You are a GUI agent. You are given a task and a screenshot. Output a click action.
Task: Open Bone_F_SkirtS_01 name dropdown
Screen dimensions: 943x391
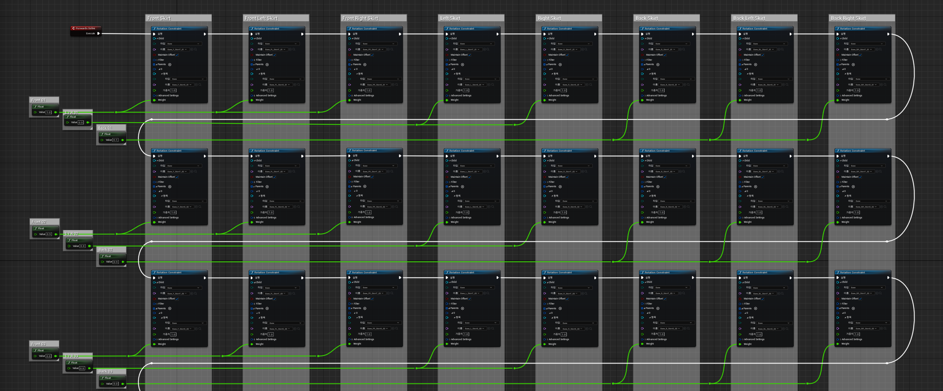pos(182,84)
